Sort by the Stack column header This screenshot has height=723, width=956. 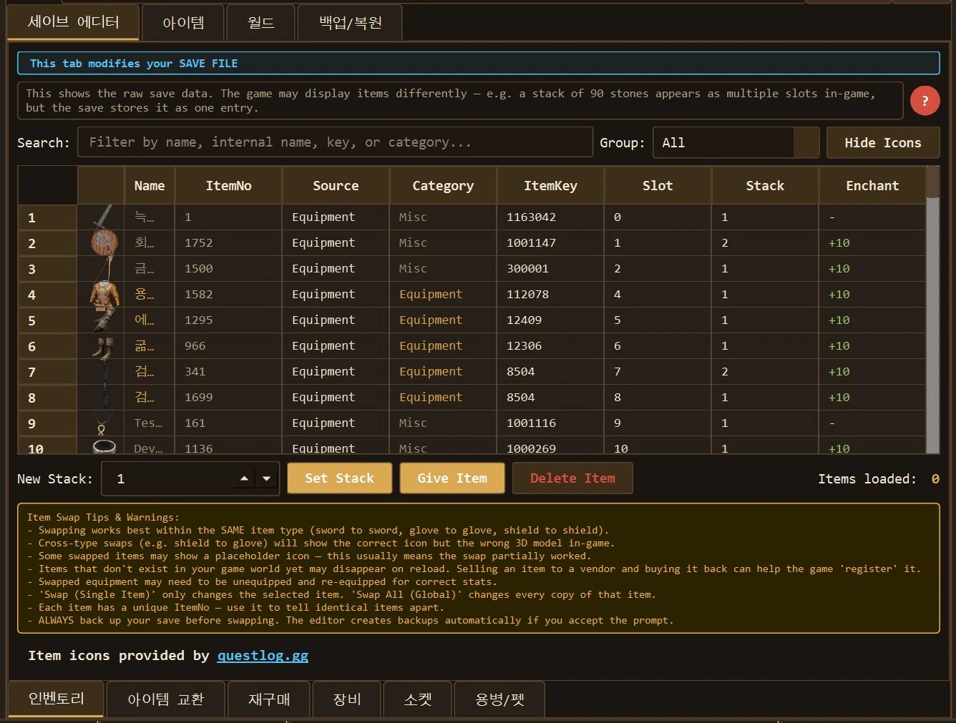point(765,186)
